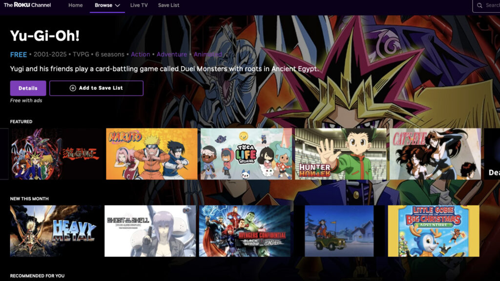The height and width of the screenshot is (281, 500).
Task: Open the Live TV tab
Action: tap(139, 5)
